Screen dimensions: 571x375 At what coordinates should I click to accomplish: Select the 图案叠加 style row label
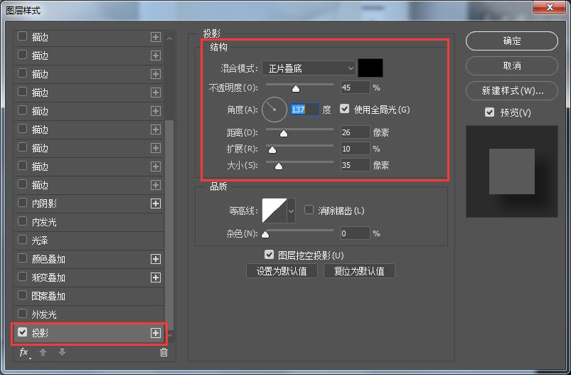point(48,296)
